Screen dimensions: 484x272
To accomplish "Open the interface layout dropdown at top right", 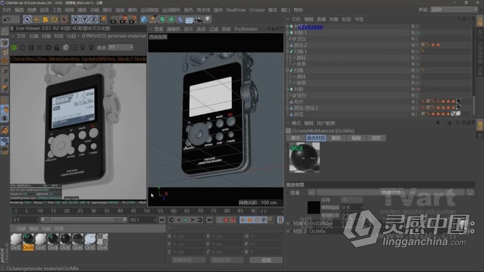I will [x=454, y=10].
